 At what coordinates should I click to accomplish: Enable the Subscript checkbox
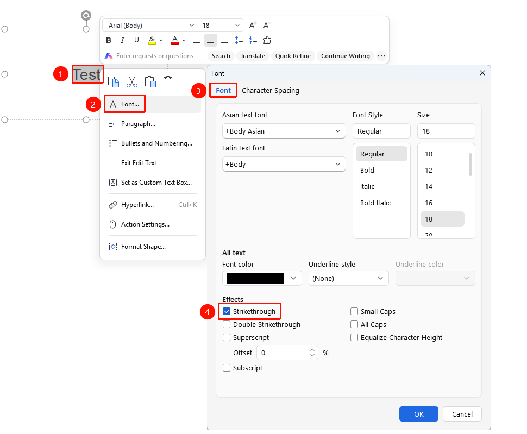pyautogui.click(x=227, y=368)
